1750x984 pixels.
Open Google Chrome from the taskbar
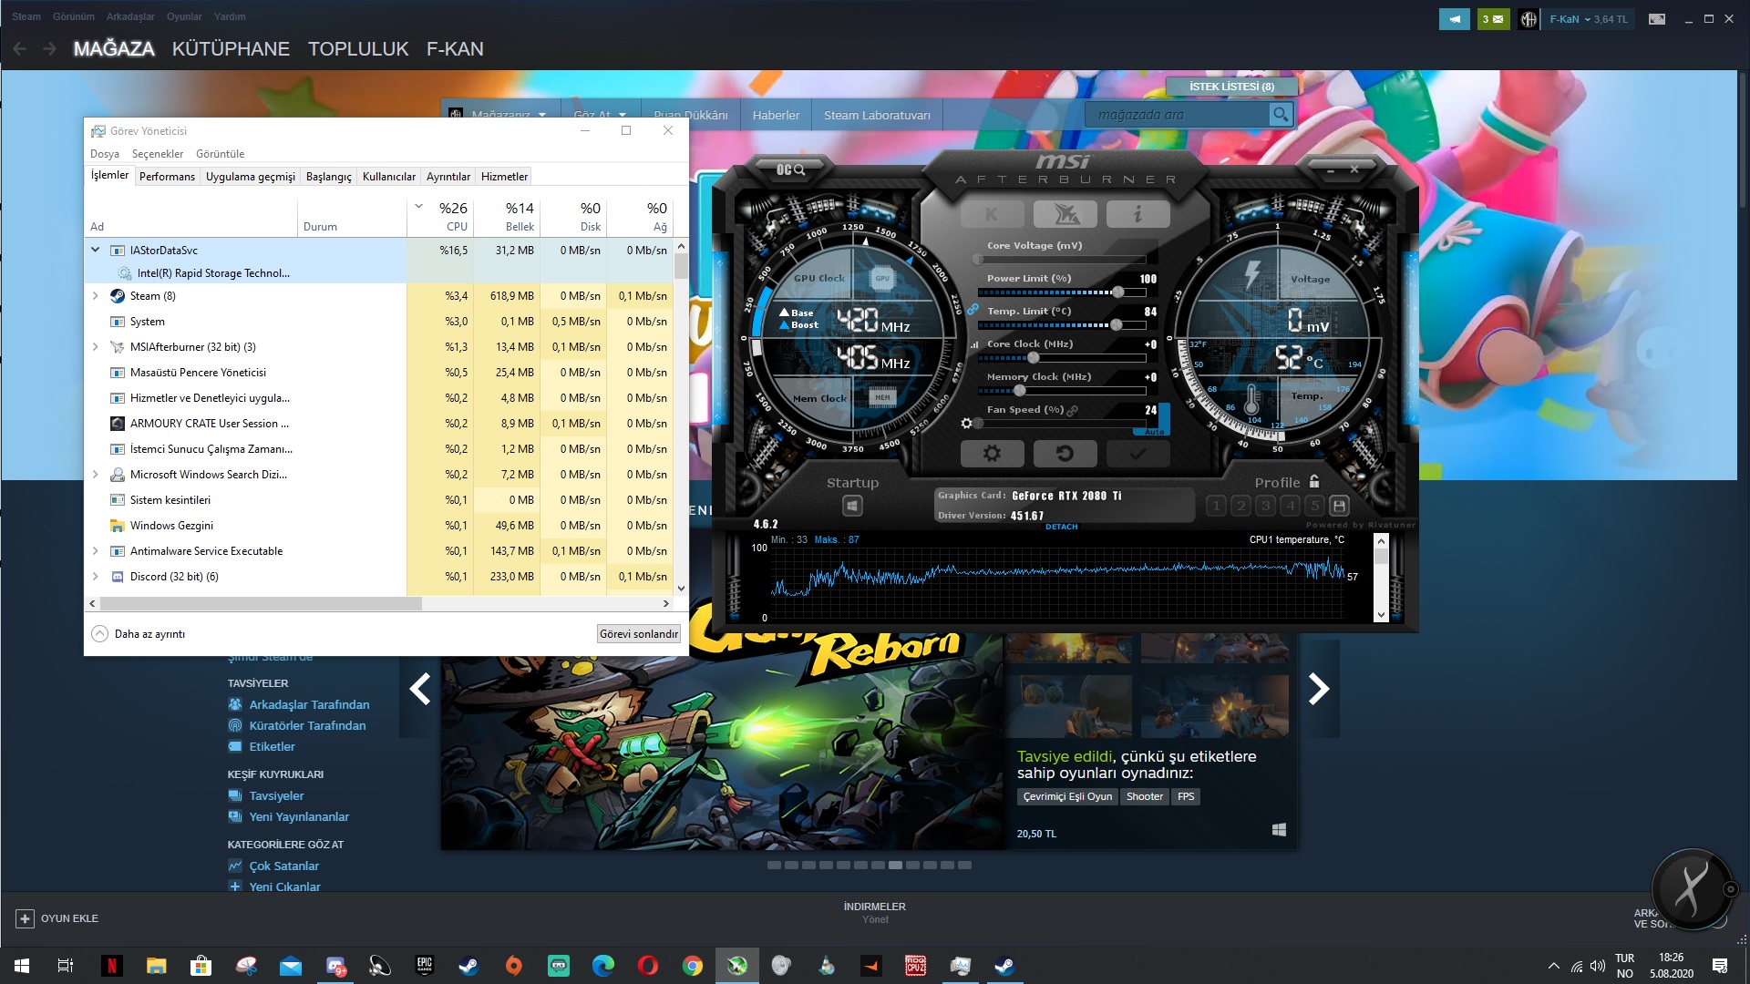pyautogui.click(x=693, y=966)
